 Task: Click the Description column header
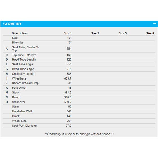pos(20,33)
